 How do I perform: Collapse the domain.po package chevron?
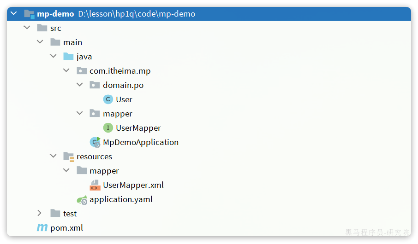pos(79,85)
